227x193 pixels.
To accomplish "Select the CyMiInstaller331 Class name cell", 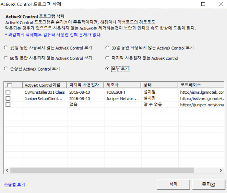I will 45,92.
